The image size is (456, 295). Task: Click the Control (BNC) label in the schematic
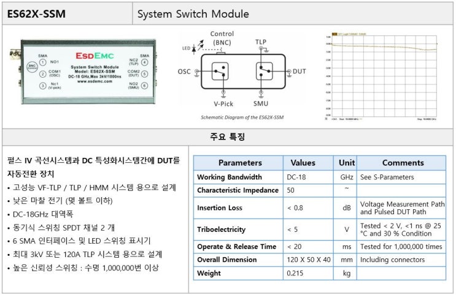(222, 38)
